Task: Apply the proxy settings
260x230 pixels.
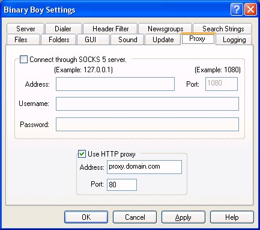Action: 183,217
